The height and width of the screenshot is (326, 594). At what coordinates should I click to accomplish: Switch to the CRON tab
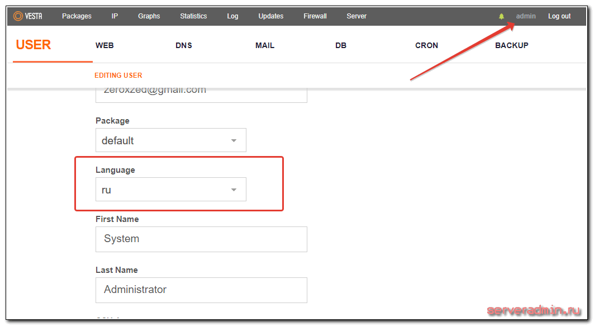426,45
